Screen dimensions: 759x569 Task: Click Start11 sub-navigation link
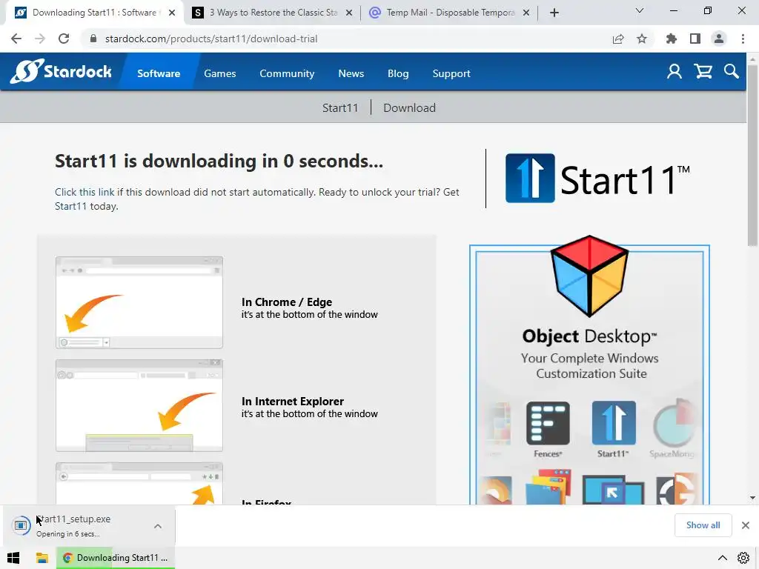(x=340, y=107)
